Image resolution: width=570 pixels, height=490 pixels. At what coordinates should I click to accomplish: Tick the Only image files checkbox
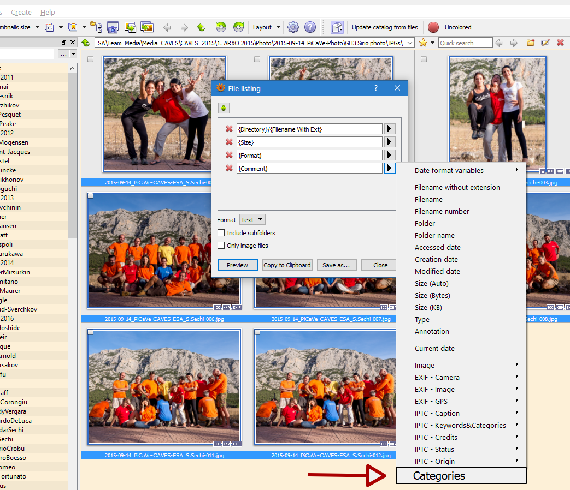(x=221, y=246)
